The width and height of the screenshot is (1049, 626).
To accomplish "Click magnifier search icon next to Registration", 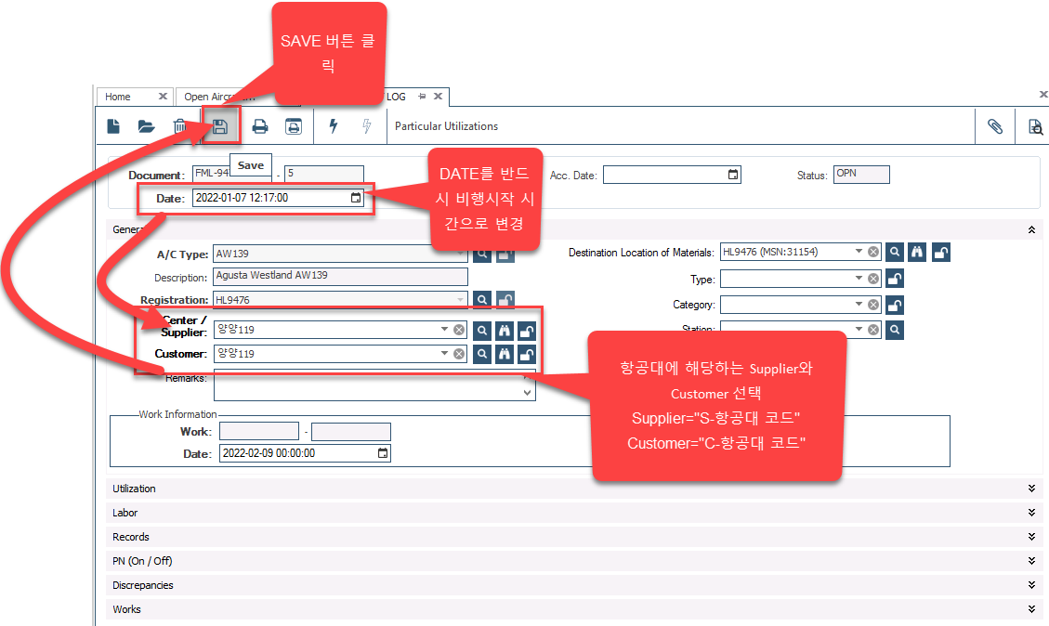I will [x=482, y=300].
